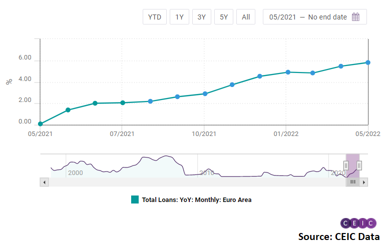Grab the left range selector handle

coord(346,165)
